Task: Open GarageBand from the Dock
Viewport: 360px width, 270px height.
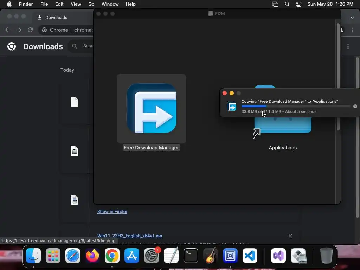Action: 211,256
